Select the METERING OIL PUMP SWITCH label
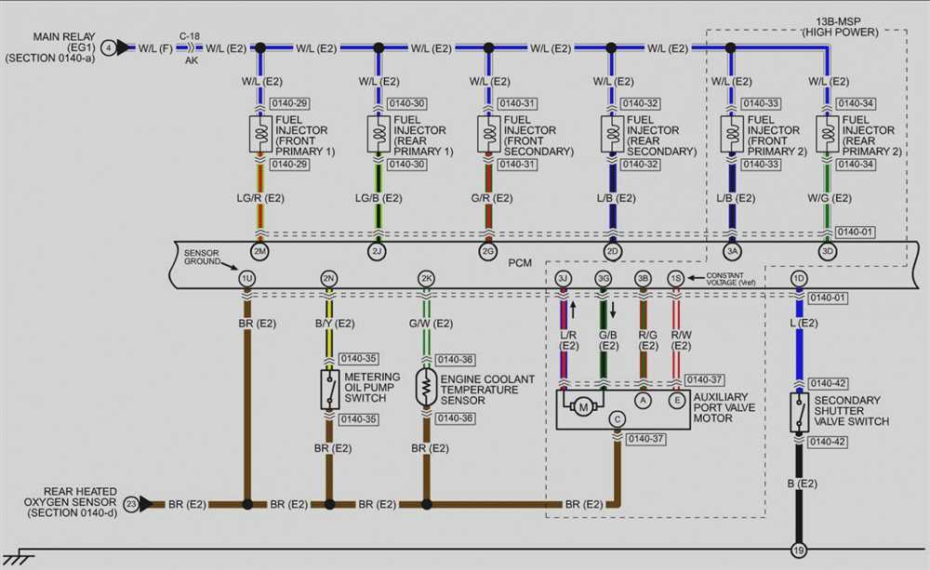Image resolution: width=930 pixels, height=570 pixels. pos(372,388)
